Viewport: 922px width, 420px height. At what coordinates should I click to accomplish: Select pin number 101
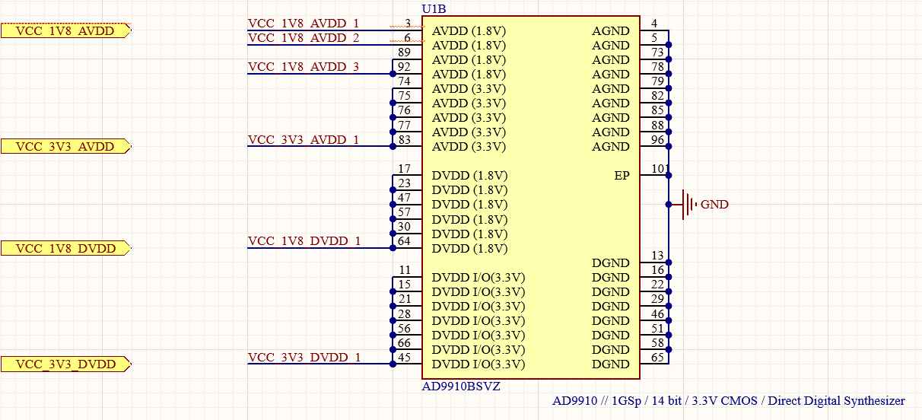pyautogui.click(x=660, y=168)
